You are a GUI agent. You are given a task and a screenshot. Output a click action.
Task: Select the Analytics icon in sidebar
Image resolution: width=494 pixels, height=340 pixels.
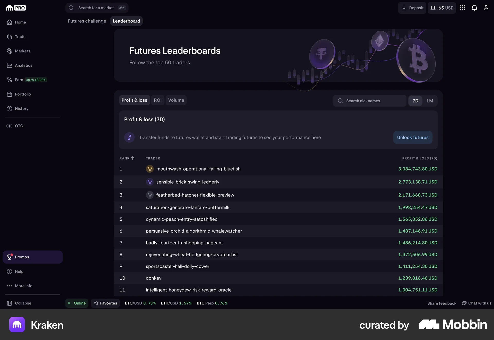point(9,65)
